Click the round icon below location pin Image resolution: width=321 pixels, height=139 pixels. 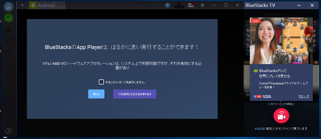pyautogui.click(x=9, y=75)
